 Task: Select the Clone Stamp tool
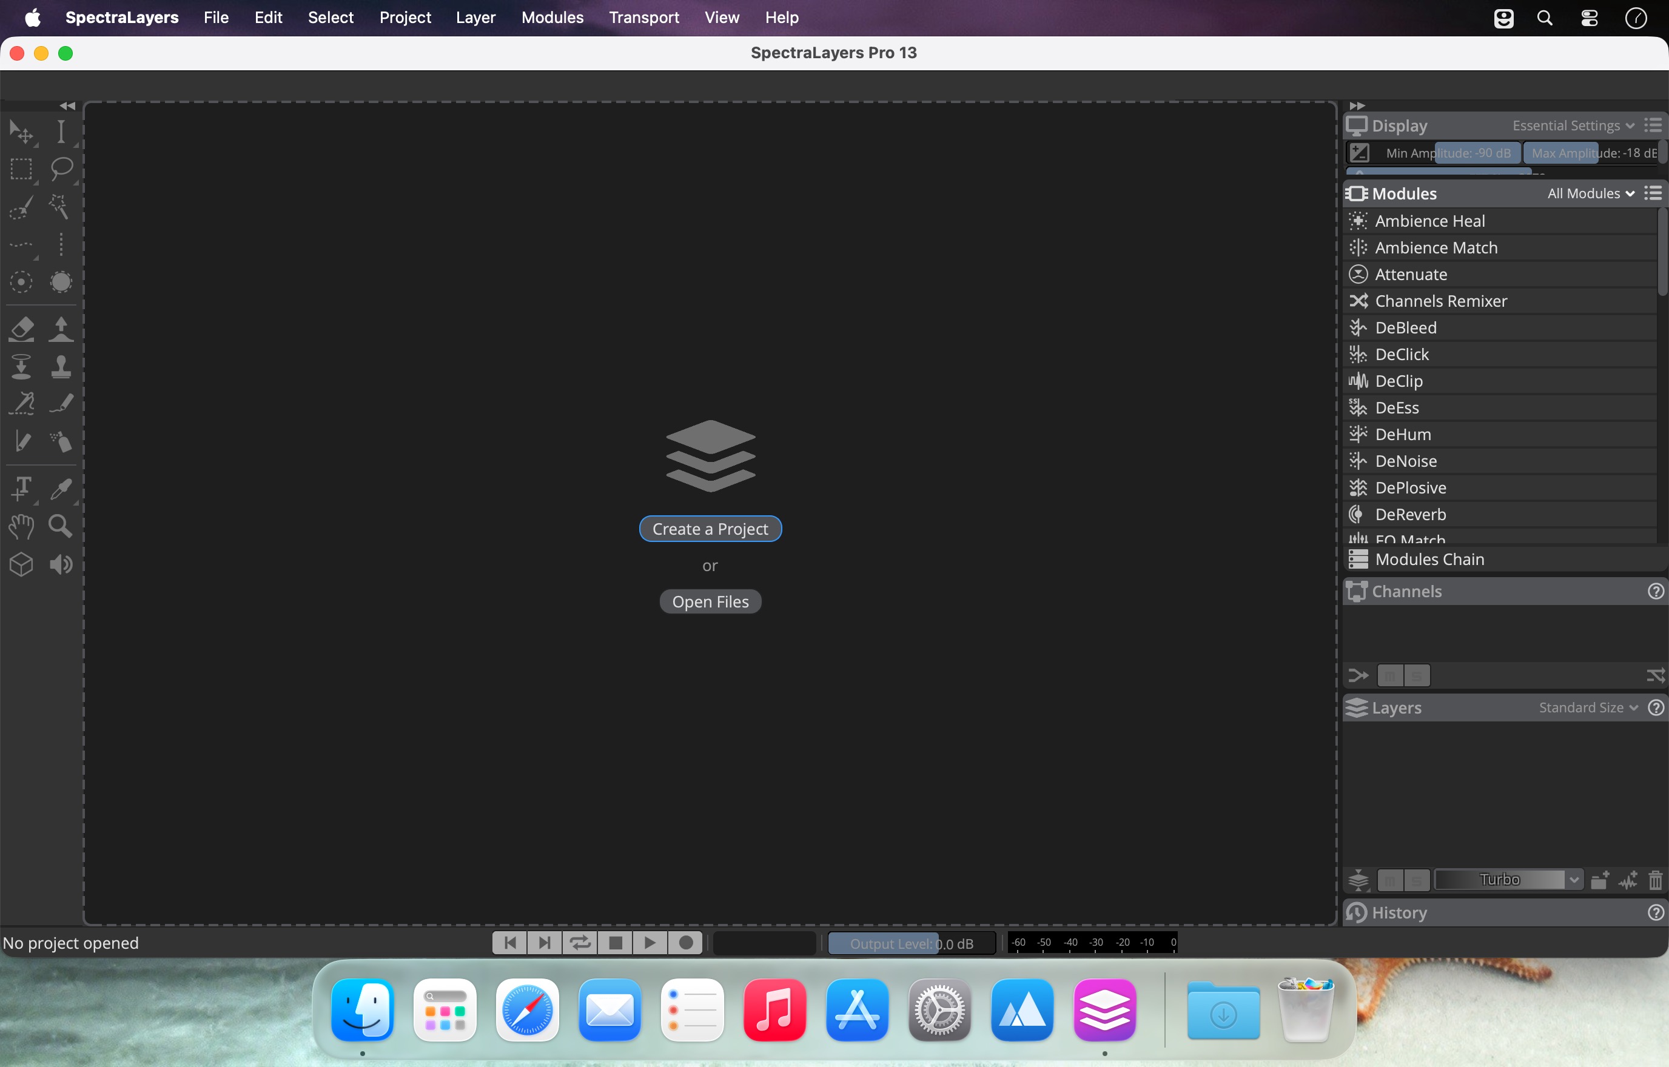pyautogui.click(x=61, y=367)
